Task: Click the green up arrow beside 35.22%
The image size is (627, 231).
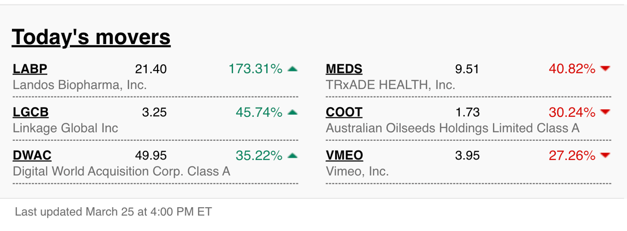Action: tap(292, 156)
